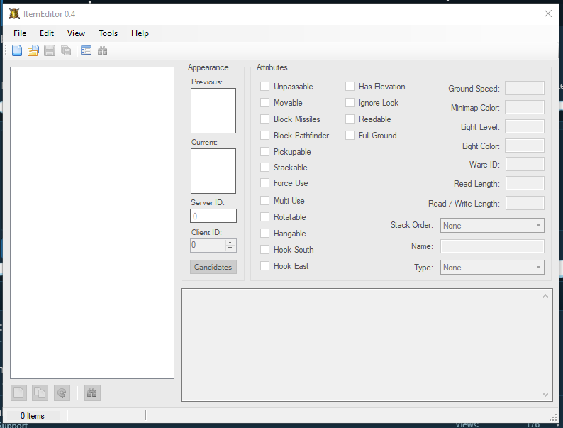This screenshot has height=428, width=563.
Task: Click the output log scroll down arrow
Action: (545, 394)
